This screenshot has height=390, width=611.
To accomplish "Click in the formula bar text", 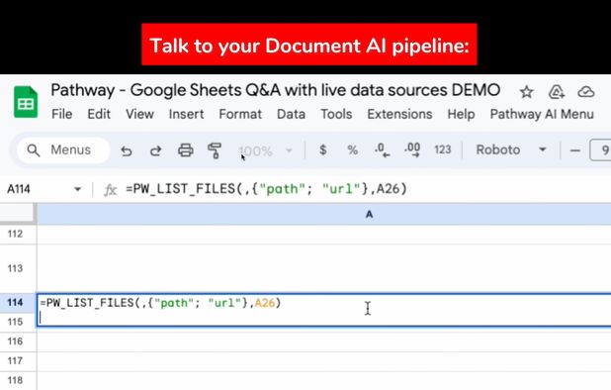I will click(x=266, y=189).
